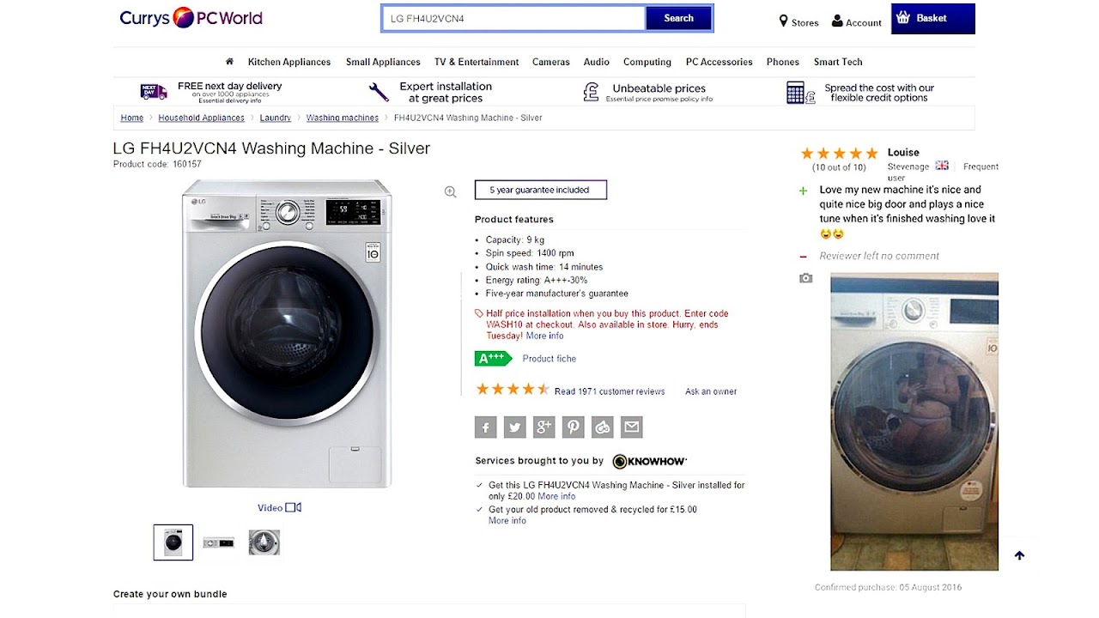Select the second product thumbnail
This screenshot has height=618, width=1099.
click(x=219, y=542)
